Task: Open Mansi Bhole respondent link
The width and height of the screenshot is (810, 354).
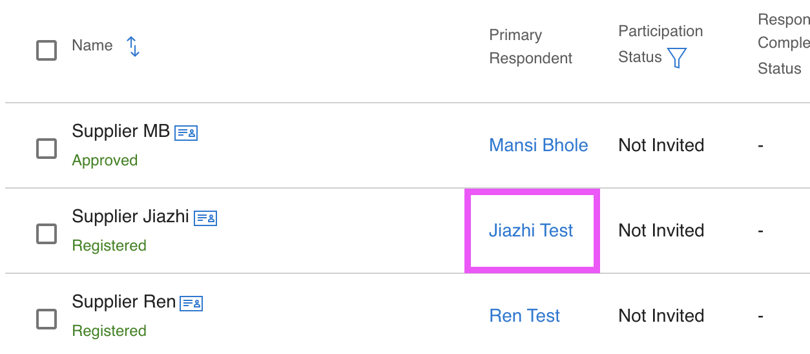Action: tap(538, 145)
